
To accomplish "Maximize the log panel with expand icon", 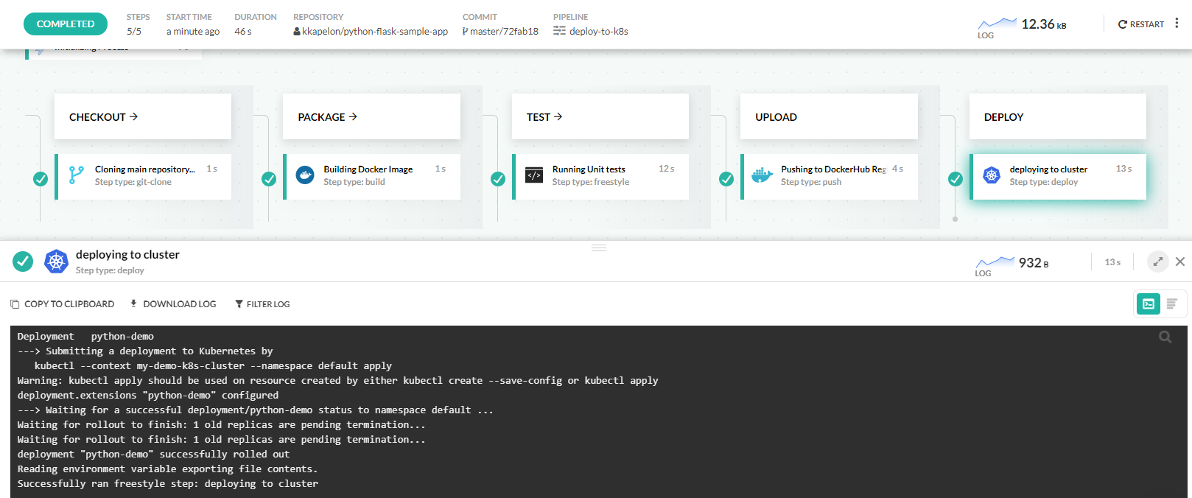I will 1157,262.
